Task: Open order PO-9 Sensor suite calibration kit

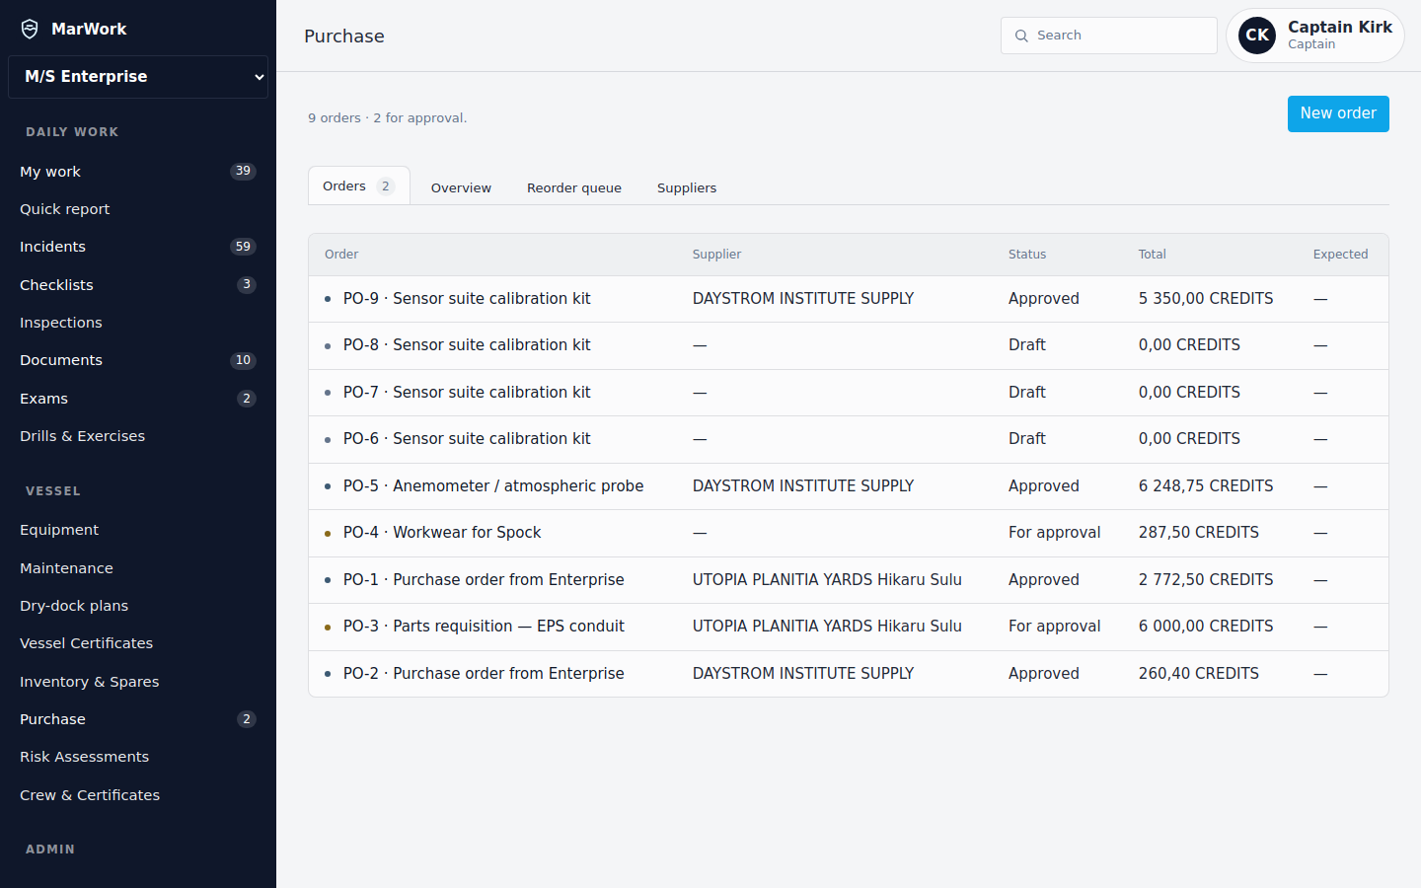Action: 849,299
